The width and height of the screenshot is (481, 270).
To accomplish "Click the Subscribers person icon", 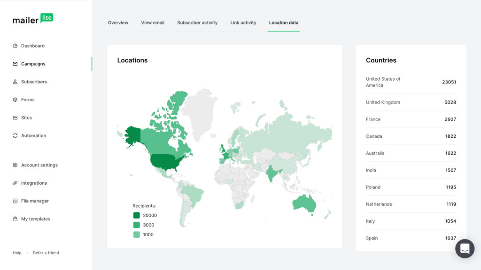I will click(15, 82).
